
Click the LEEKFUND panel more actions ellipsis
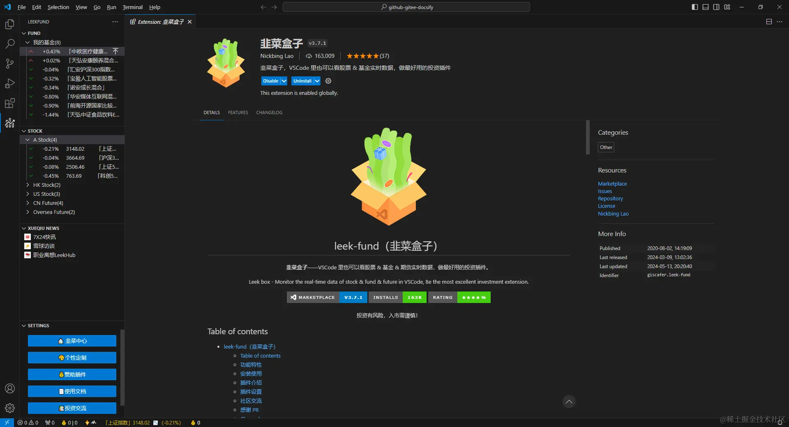coord(115,22)
